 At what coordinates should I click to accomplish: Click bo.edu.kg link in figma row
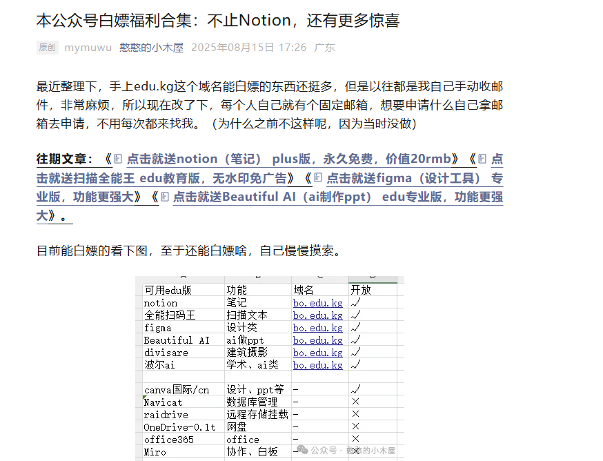coord(317,328)
